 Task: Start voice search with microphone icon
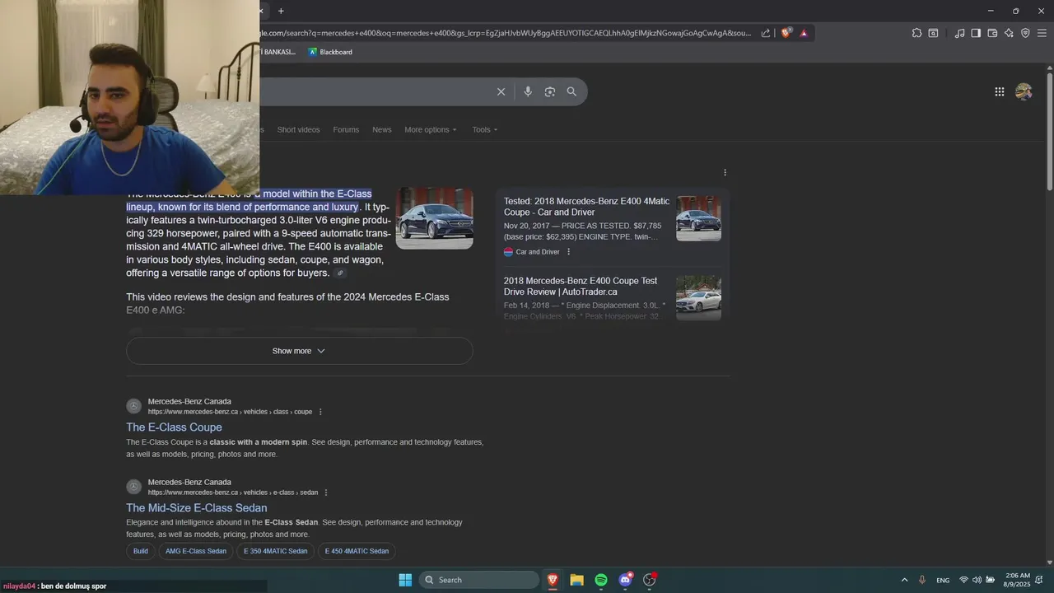tap(528, 91)
